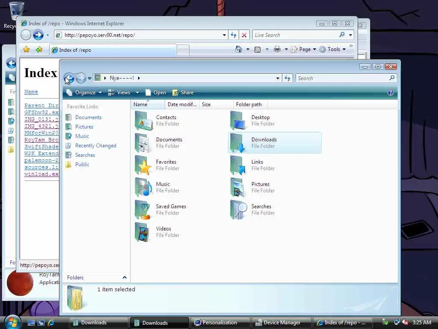Viewport: 438px width, 329px height.
Task: Select the Index of /repo tab
Action: [113, 50]
